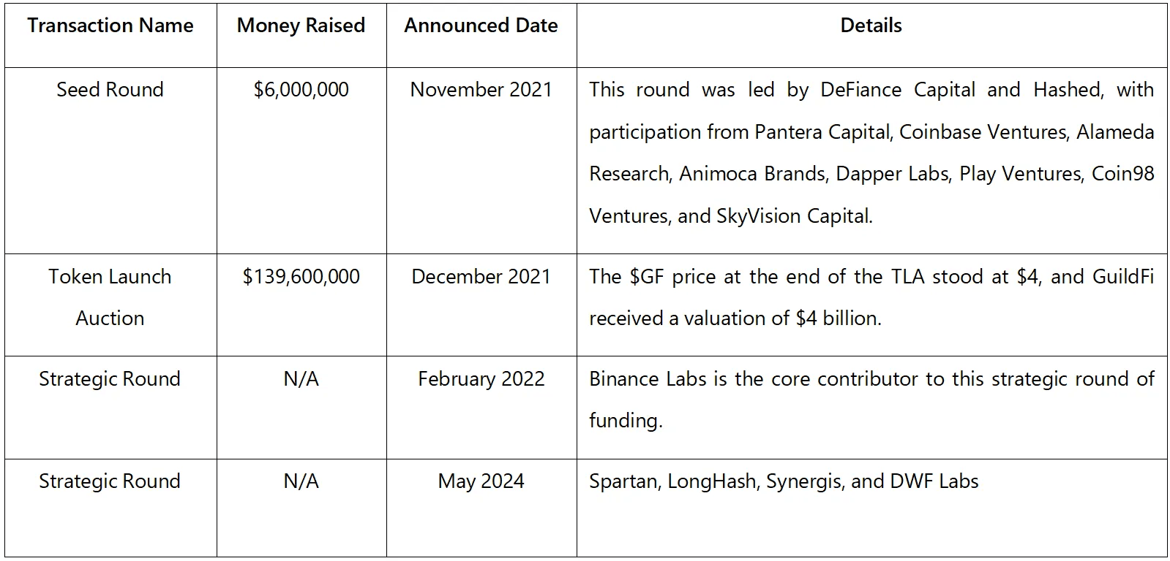Click N/A in the May 2024 row
The image size is (1170, 561).
(301, 481)
